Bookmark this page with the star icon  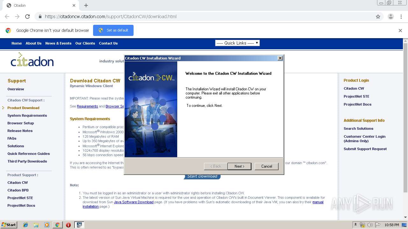378,17
